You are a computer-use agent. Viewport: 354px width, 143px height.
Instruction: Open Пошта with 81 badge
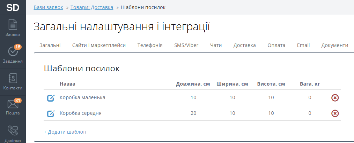coord(13,104)
